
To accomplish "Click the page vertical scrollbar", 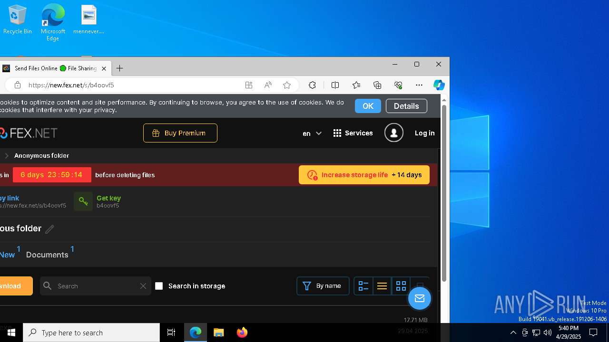I will tap(444, 193).
